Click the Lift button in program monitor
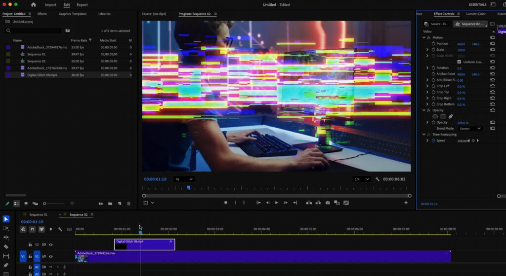Image resolution: width=506 pixels, height=276 pixels. coord(309,203)
